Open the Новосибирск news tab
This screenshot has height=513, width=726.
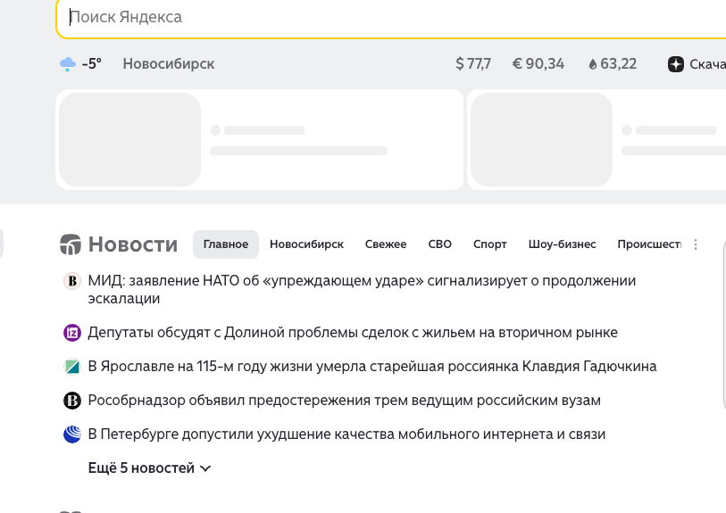306,244
